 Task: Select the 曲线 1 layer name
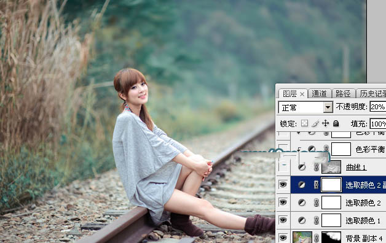(356, 168)
